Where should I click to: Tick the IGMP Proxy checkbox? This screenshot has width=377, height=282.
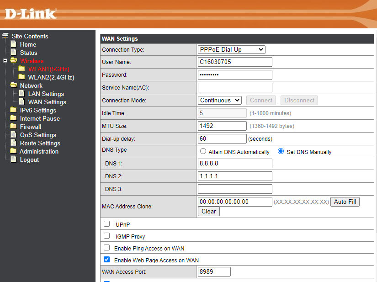[107, 236]
